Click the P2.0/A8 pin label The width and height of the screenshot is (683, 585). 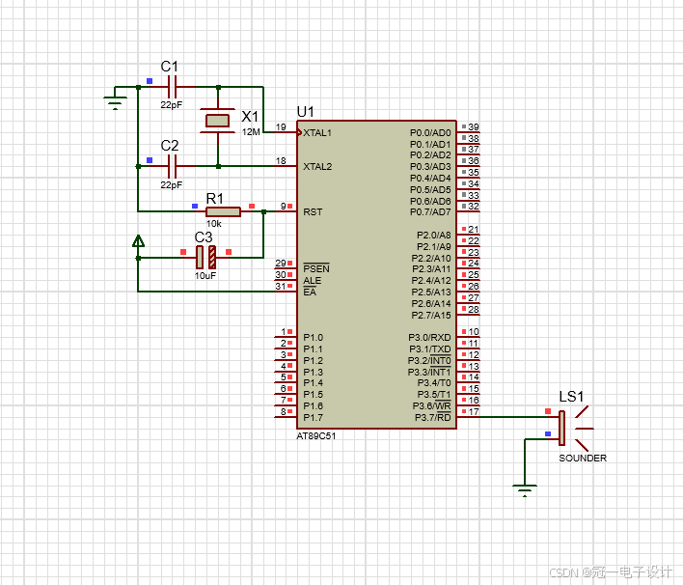433,235
